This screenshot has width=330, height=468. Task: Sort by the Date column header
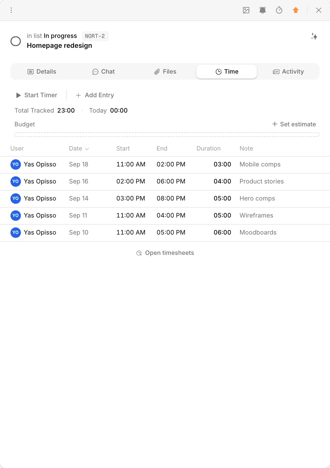[x=79, y=148]
